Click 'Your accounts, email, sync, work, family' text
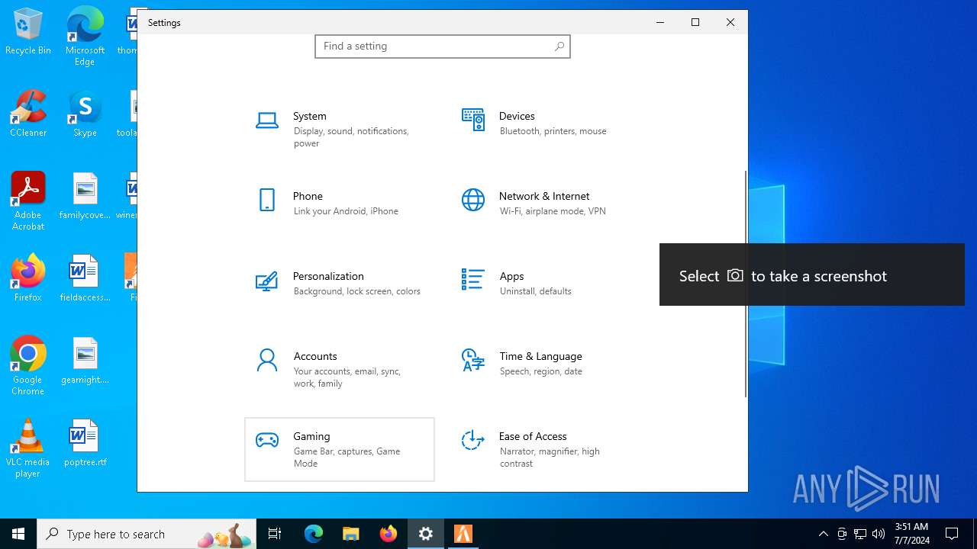This screenshot has width=977, height=549. (x=347, y=377)
